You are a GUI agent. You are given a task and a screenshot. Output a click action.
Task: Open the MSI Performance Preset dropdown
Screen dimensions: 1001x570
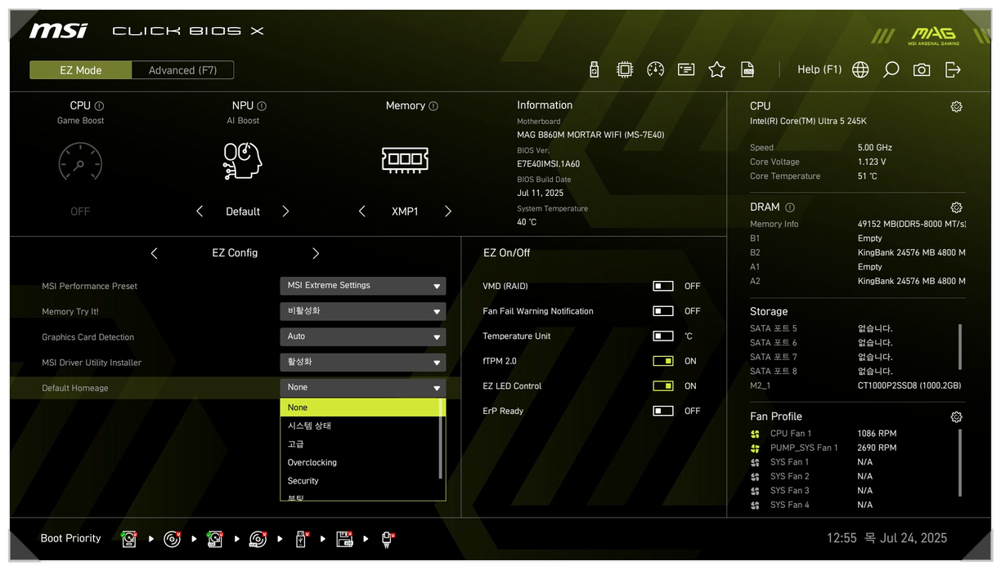pyautogui.click(x=362, y=286)
